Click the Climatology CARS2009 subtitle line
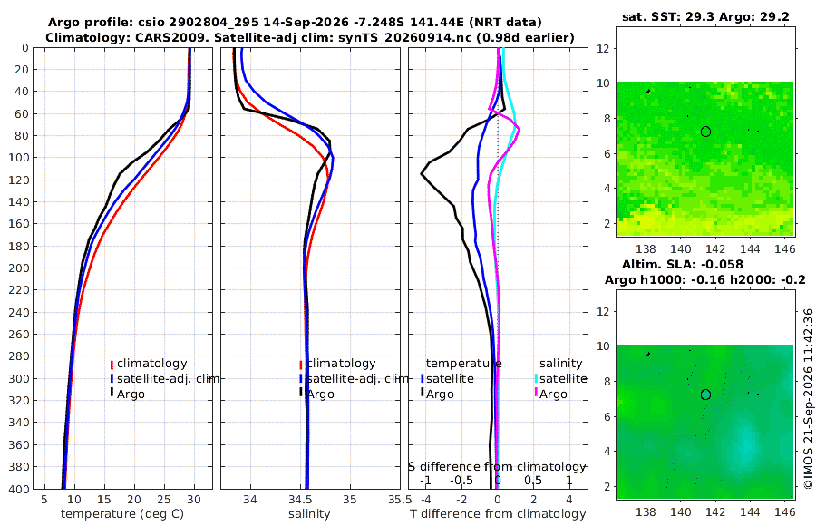 pyautogui.click(x=310, y=37)
